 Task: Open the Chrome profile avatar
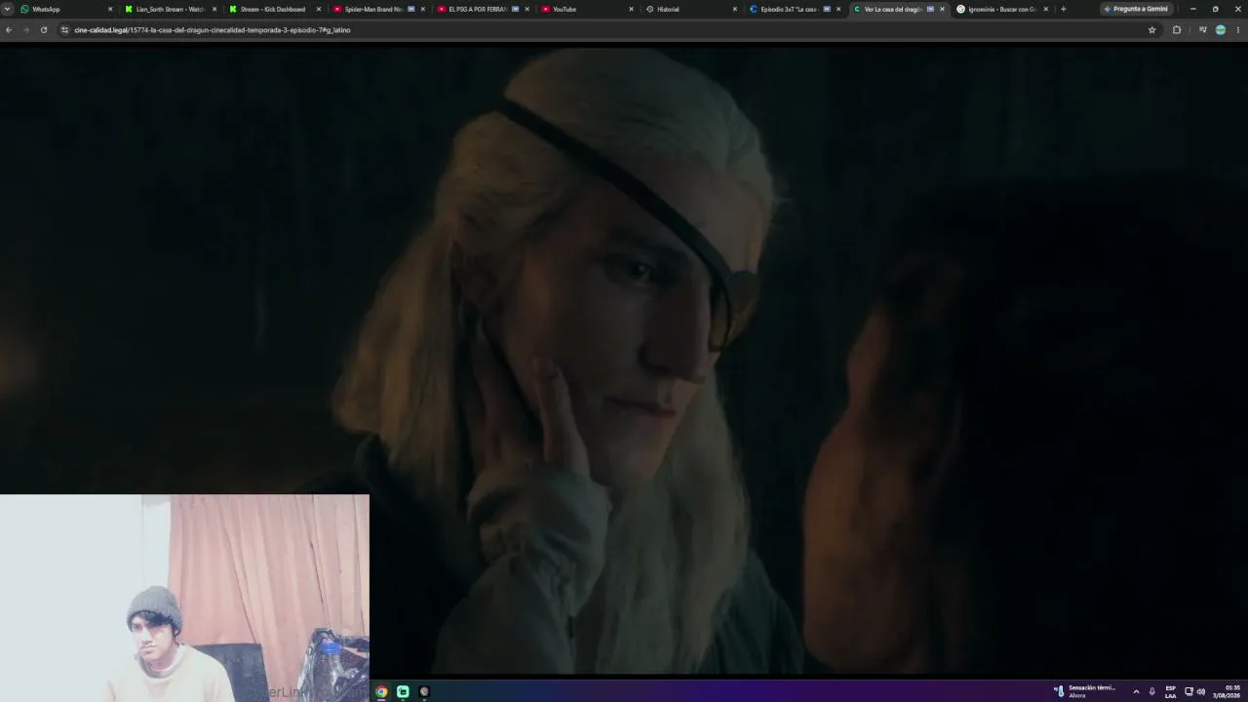click(x=1221, y=30)
